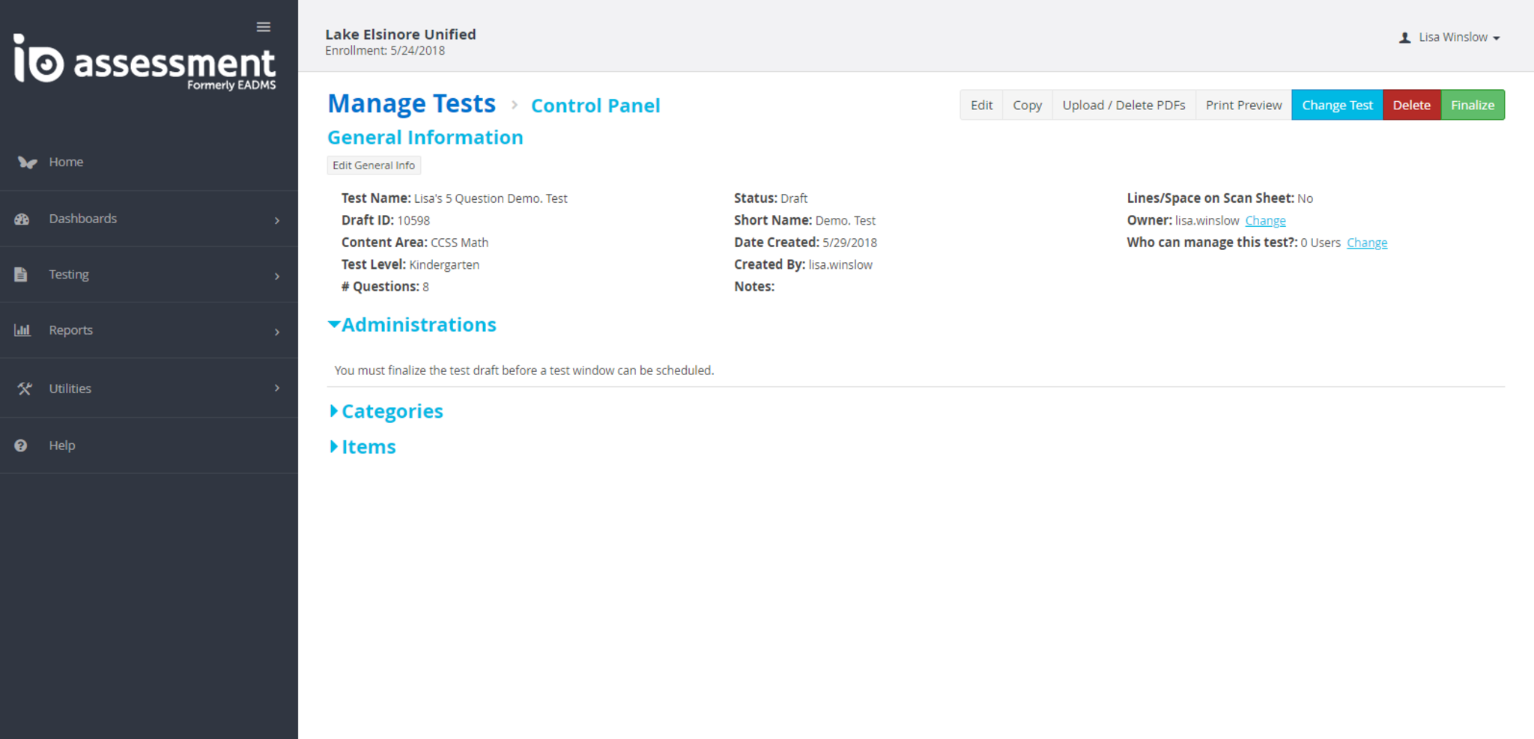
Task: Click the Help question mark icon
Action: pyautogui.click(x=21, y=445)
